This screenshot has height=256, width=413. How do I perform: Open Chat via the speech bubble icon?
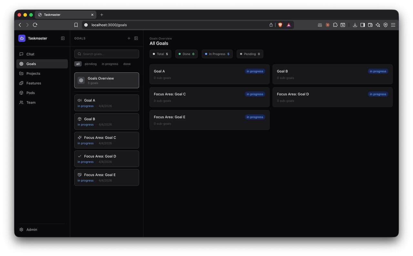click(x=21, y=54)
